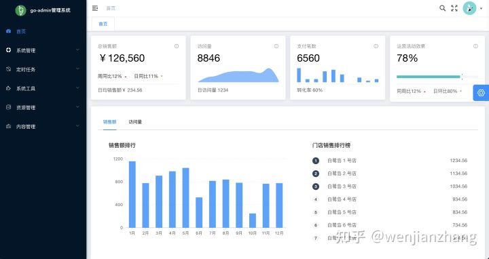Click the 资源管理 sidebar icon
This screenshot has width=489, height=259.
(x=8, y=107)
